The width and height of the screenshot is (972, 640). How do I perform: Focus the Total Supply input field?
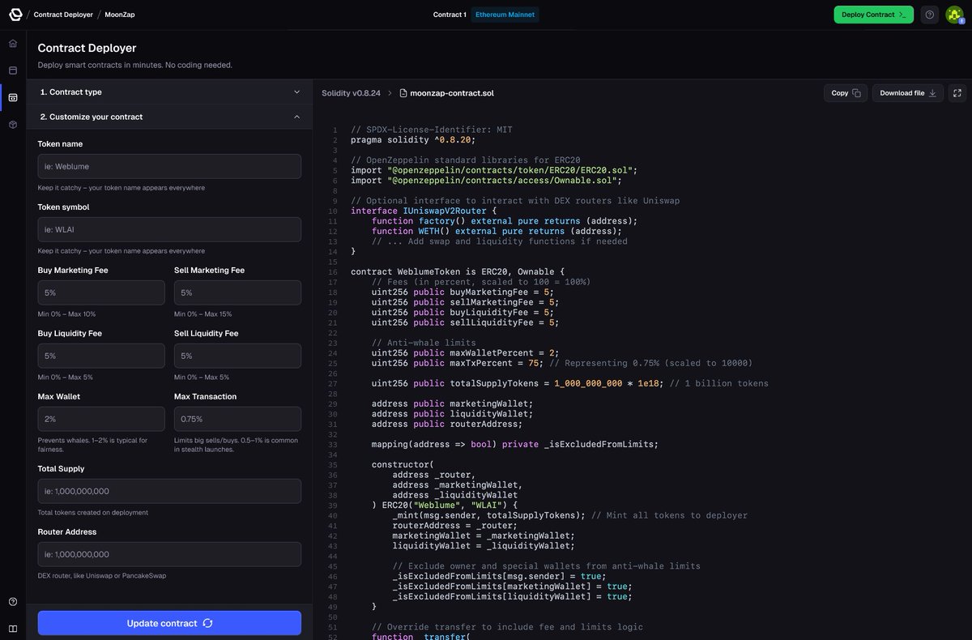coord(169,491)
